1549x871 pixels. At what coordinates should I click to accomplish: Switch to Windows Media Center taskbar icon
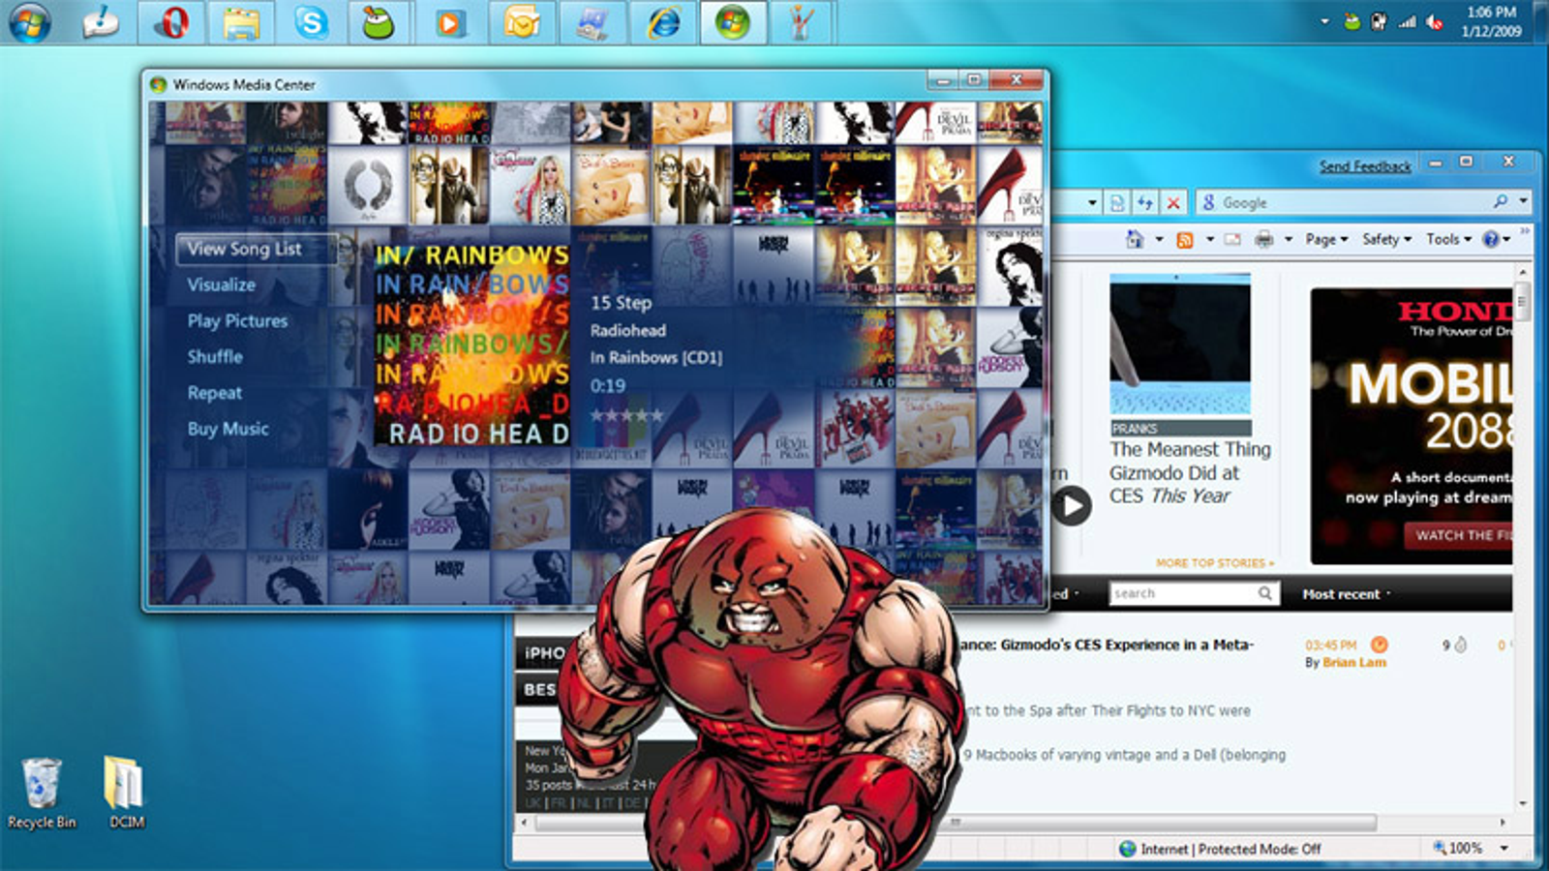733,21
